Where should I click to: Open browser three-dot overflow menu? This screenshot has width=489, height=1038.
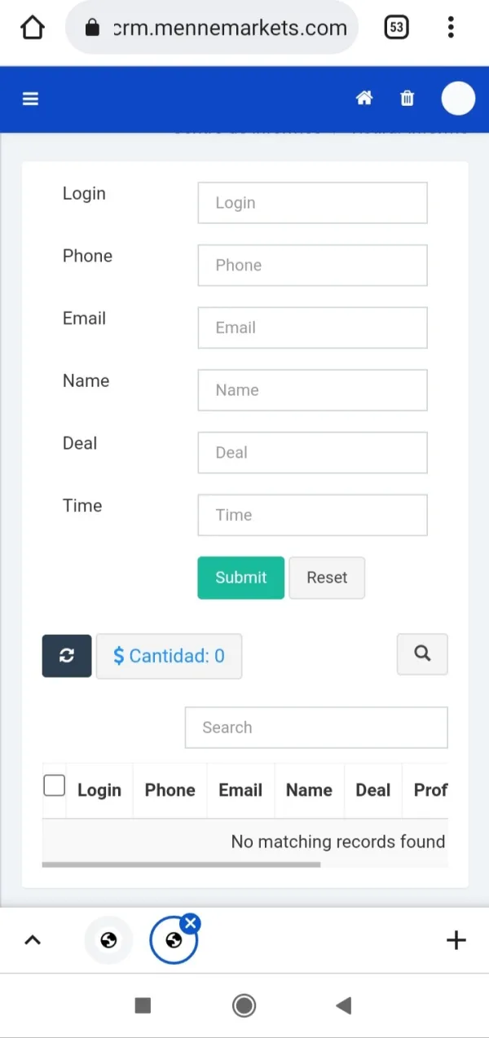[x=451, y=28]
